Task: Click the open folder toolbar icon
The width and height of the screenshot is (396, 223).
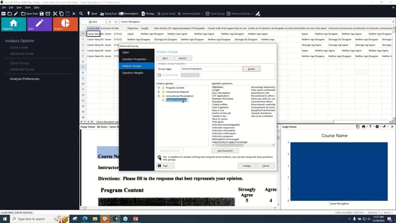Action: coord(10,14)
